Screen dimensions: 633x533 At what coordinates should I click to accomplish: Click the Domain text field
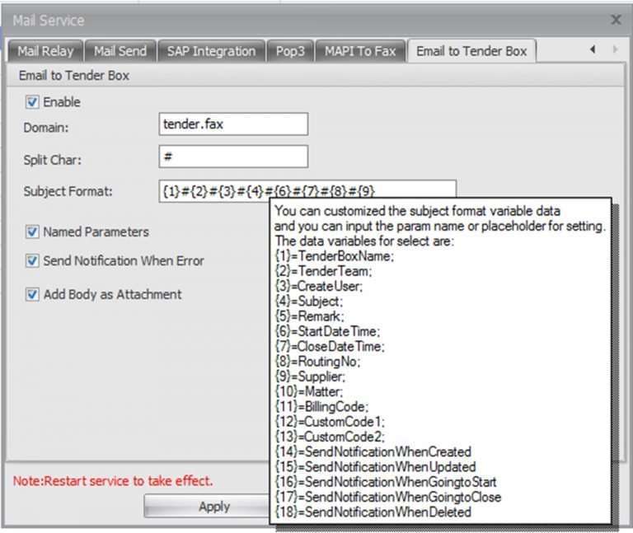pos(233,124)
